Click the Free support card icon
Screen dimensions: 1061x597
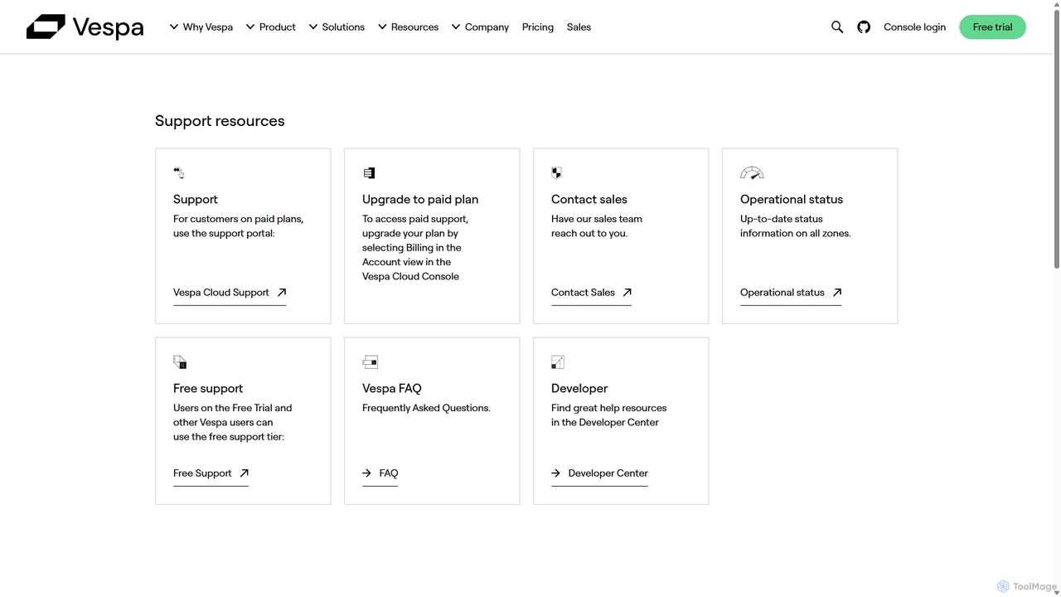(180, 362)
